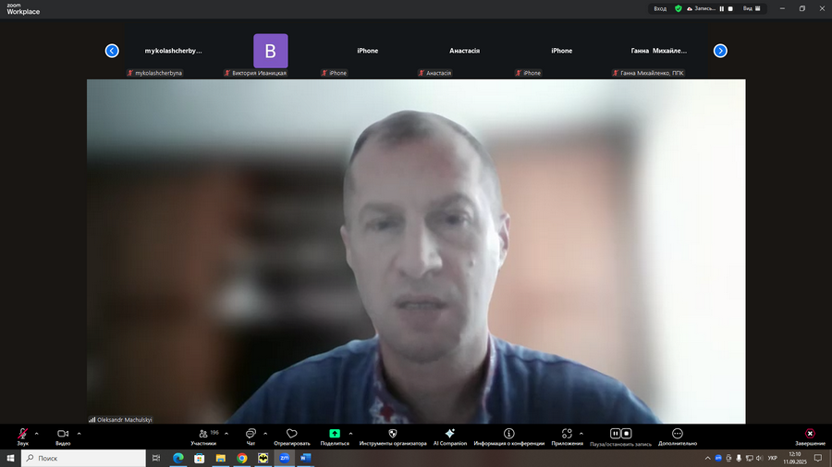Expand audio options arrow next to Звук
832x467 pixels.
click(x=36, y=433)
